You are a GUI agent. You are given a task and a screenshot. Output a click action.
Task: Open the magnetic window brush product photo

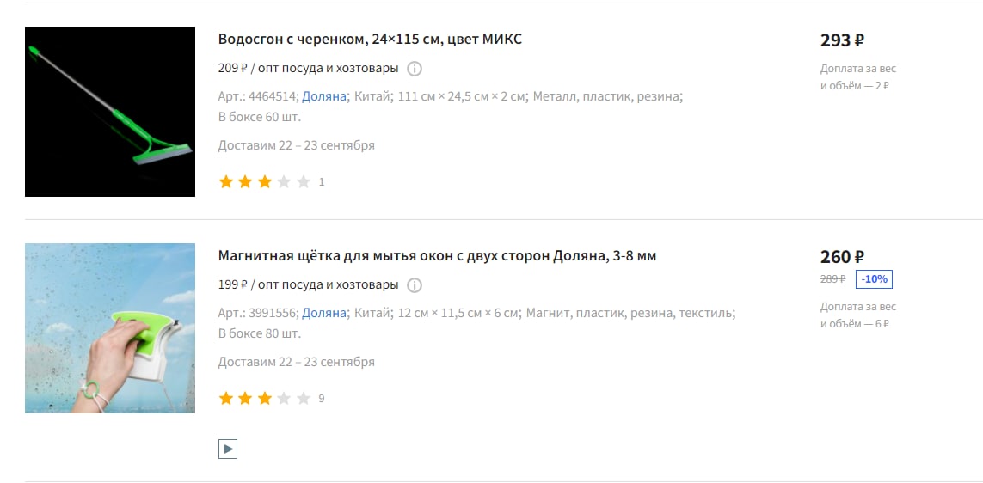110,328
